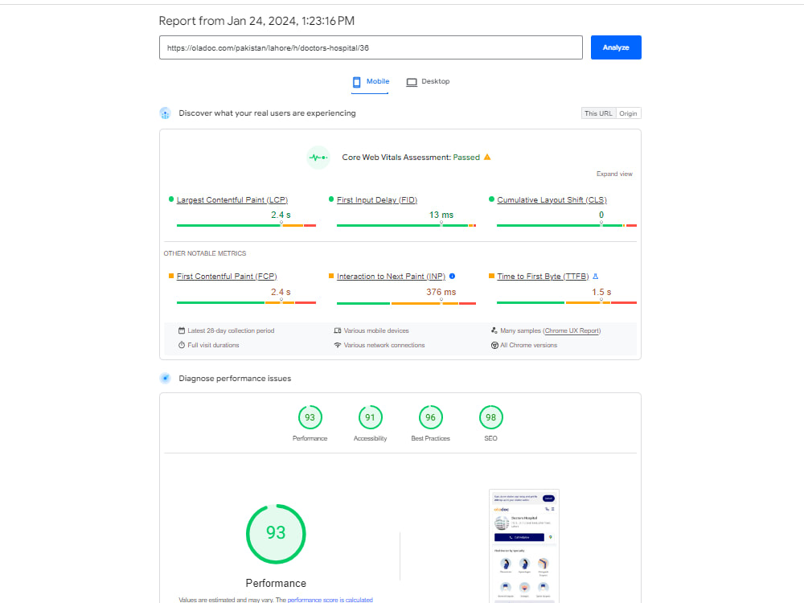
Task: Switch to the Desktop tab
Action: pyautogui.click(x=428, y=81)
